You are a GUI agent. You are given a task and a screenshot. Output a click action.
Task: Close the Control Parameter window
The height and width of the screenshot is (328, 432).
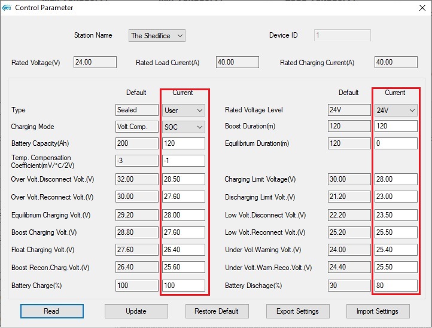[422, 8]
